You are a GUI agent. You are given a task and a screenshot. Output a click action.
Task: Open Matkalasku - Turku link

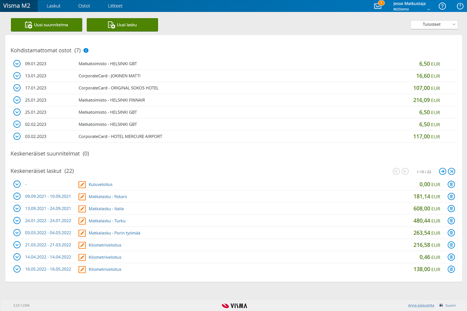point(107,221)
